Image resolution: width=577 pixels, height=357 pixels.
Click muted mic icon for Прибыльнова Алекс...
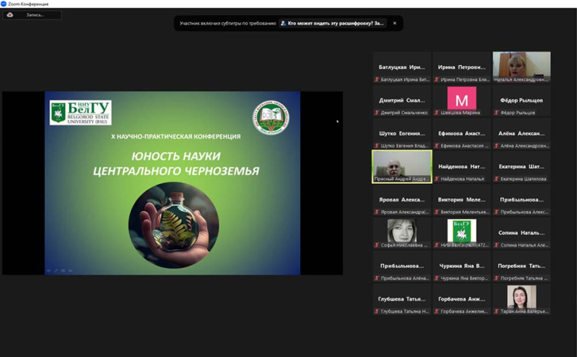click(x=497, y=212)
